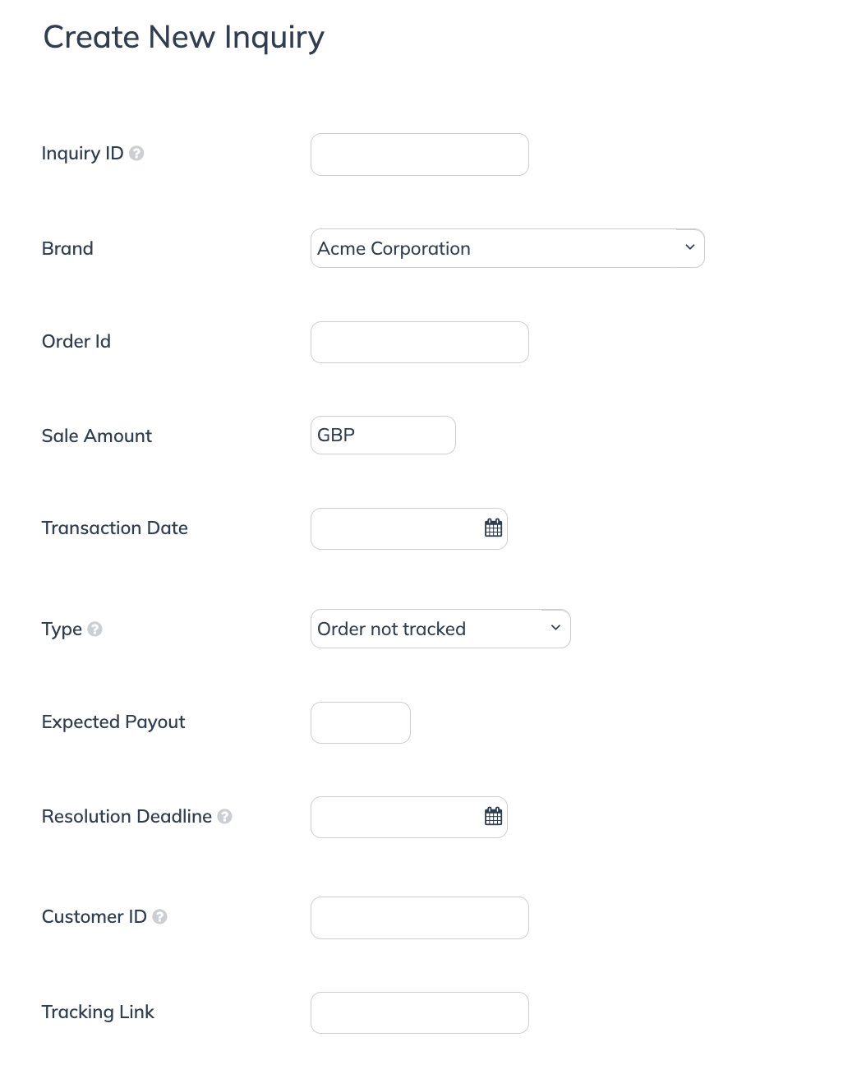Click the Customer ID help icon
The width and height of the screenshot is (866, 1065).
tap(160, 917)
